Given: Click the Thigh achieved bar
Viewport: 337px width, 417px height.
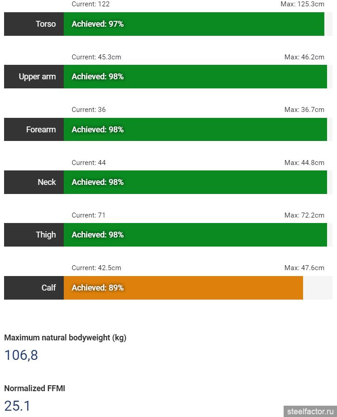Looking at the screenshot, I should pos(195,235).
